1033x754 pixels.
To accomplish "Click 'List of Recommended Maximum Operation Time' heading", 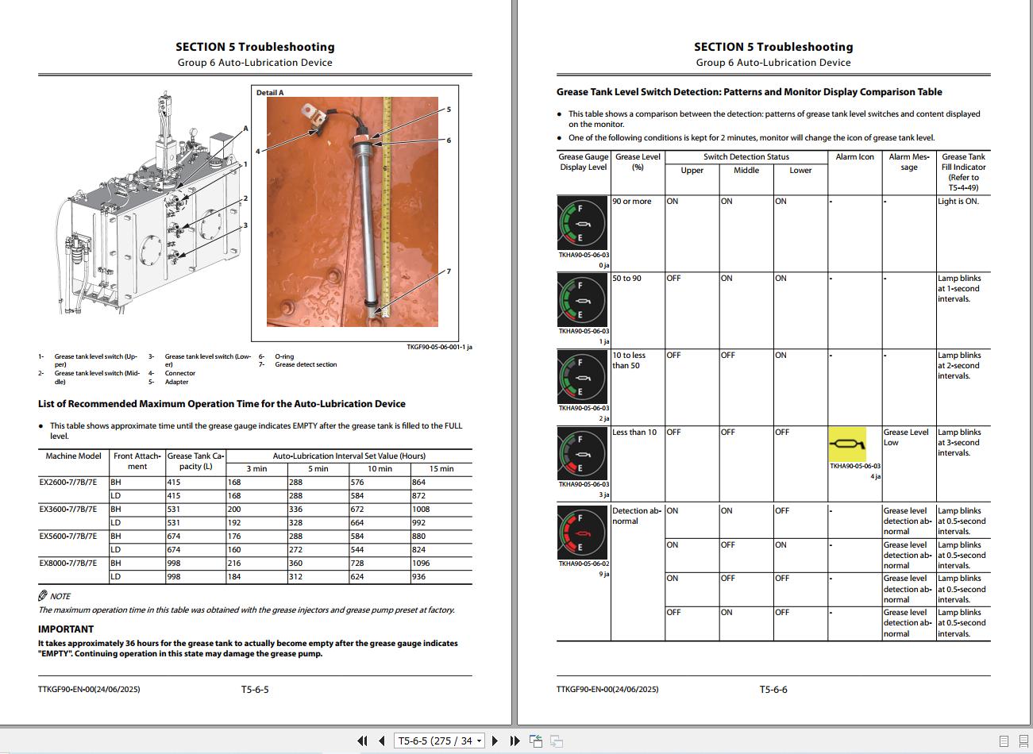I will pos(222,404).
